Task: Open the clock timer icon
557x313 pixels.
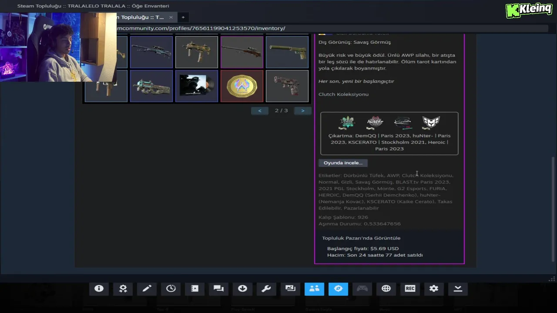Action: (x=171, y=289)
